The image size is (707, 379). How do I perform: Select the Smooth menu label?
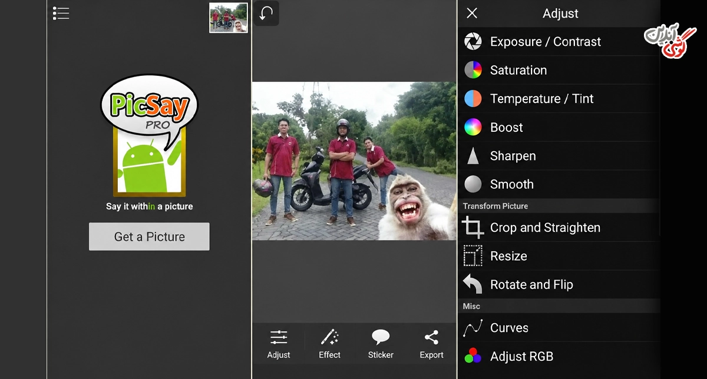click(x=512, y=184)
